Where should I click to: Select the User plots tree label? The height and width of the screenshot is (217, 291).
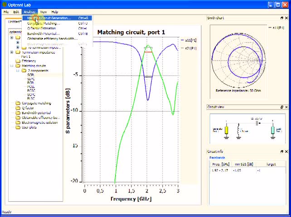click(x=29, y=127)
